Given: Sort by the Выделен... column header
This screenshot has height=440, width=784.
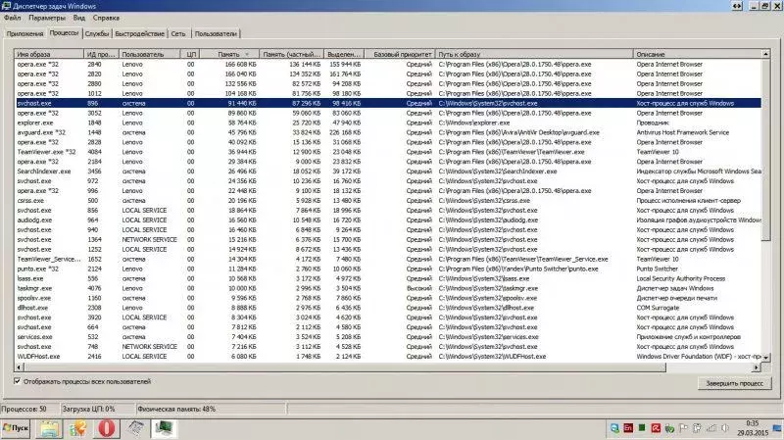Looking at the screenshot, I should coord(344,54).
